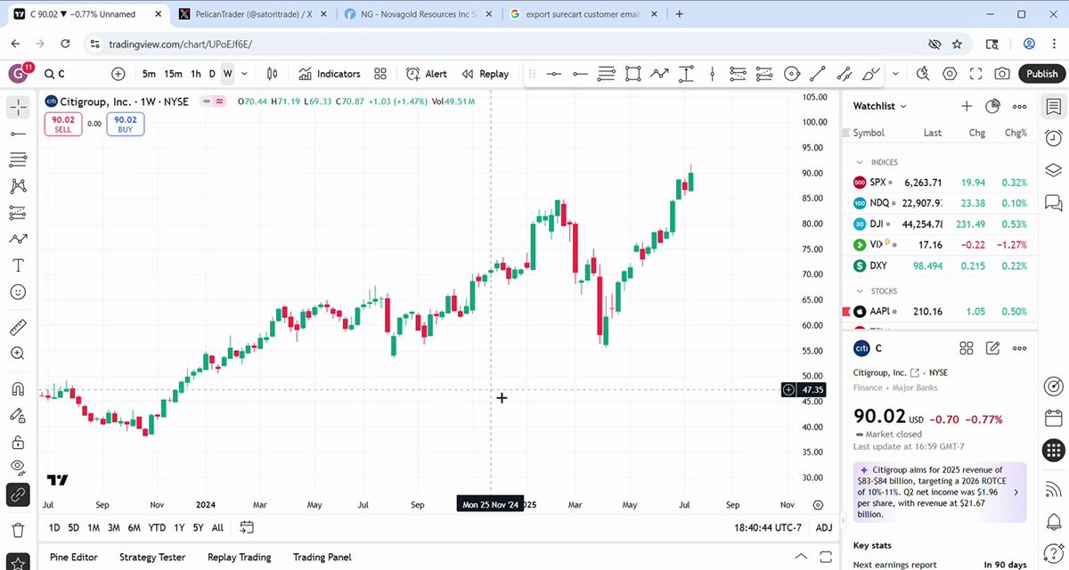Toggle stay in drawing mode
The height and width of the screenshot is (570, 1069).
(x=18, y=415)
